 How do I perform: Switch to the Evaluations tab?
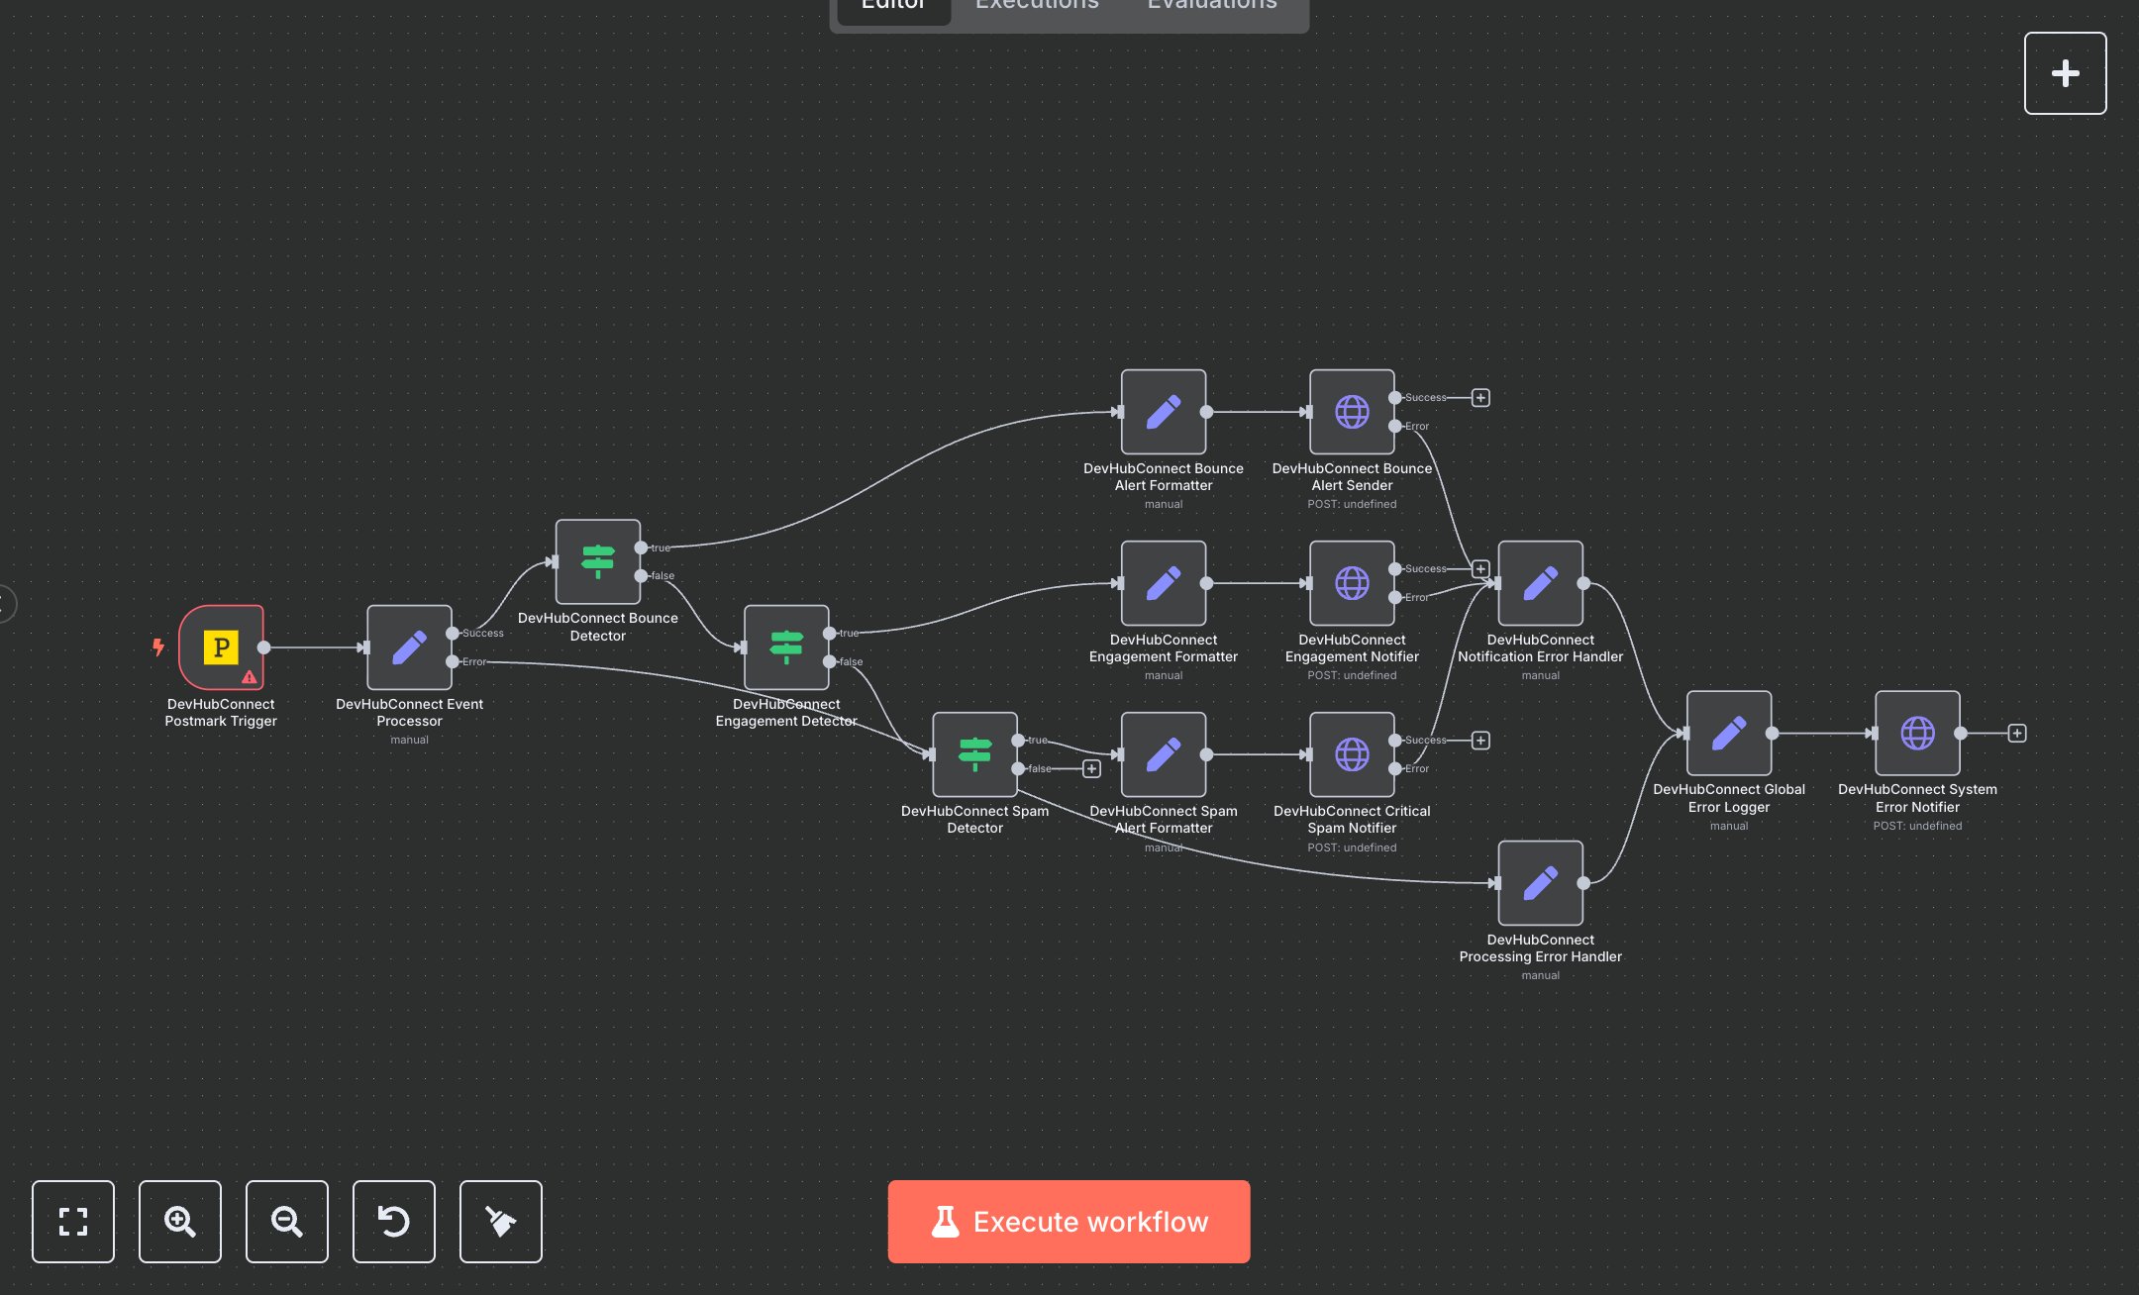(1210, 6)
